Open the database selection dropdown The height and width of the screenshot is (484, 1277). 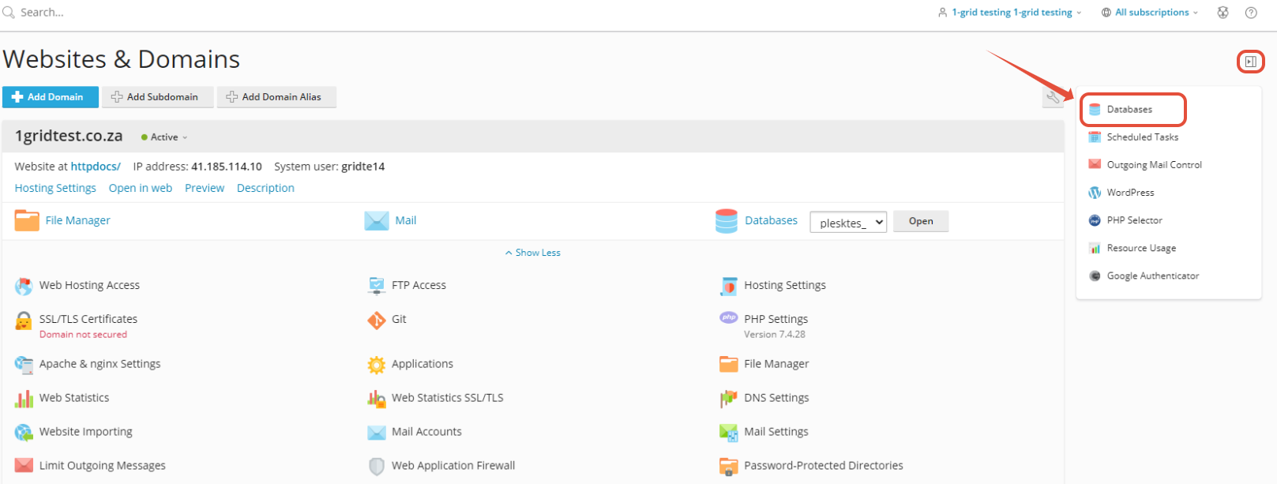click(x=848, y=223)
